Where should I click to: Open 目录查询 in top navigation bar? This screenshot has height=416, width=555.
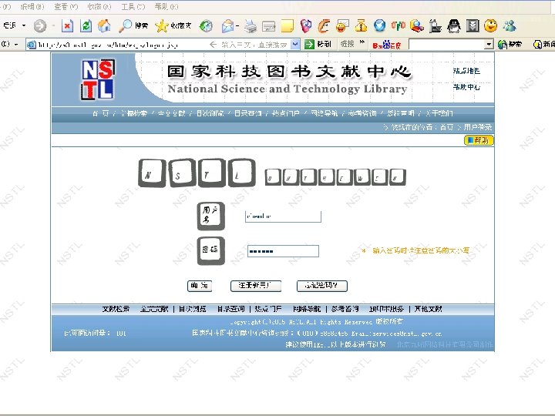pyautogui.click(x=247, y=113)
